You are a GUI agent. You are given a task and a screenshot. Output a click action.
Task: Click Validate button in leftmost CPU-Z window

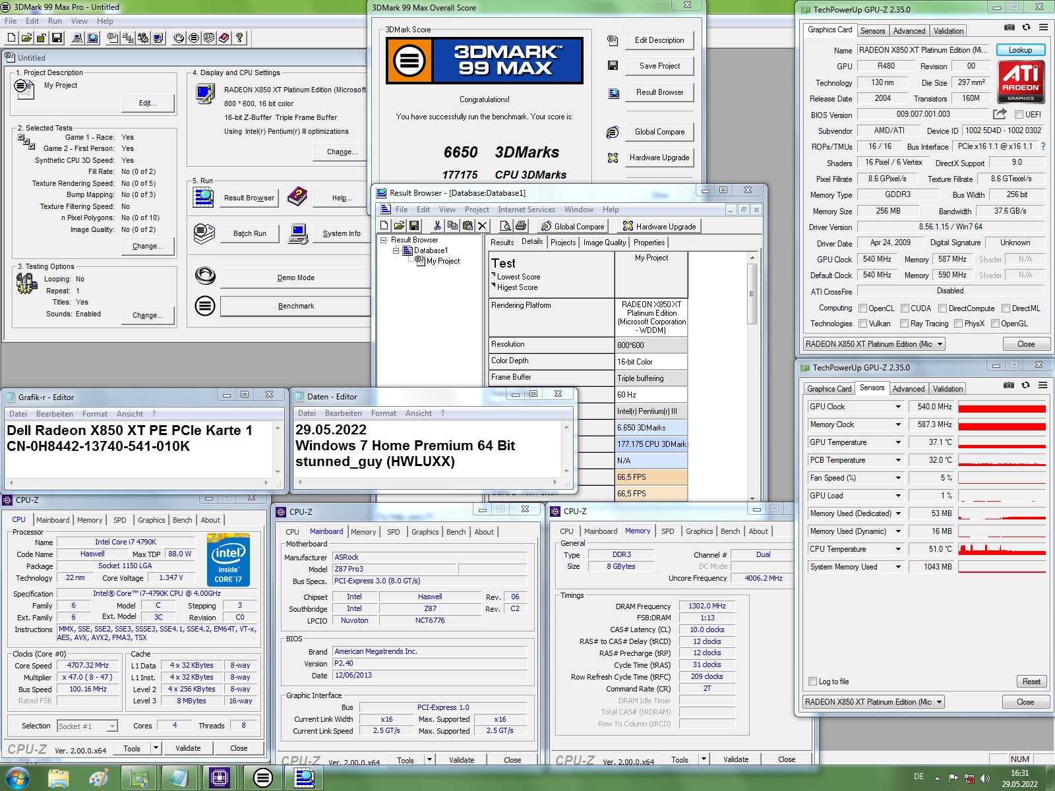(188, 748)
